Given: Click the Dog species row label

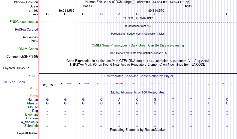Looking at the screenshot, I should pyautogui.click(x=35, y=111).
